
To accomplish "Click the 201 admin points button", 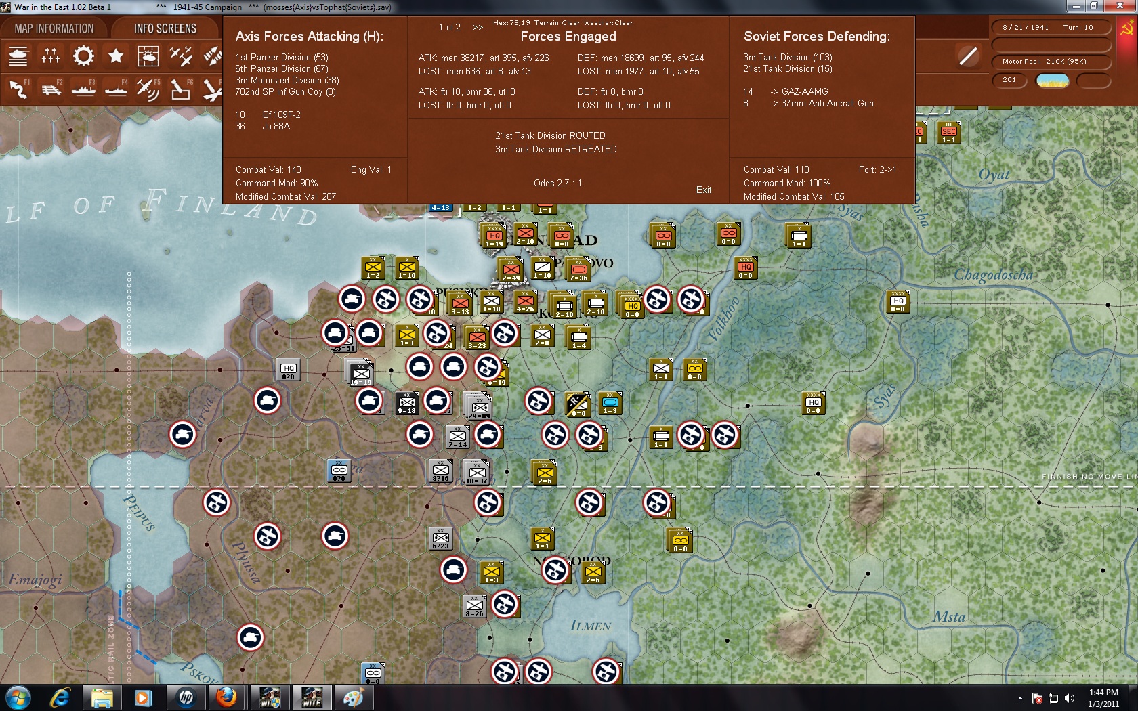I will [x=1009, y=80].
